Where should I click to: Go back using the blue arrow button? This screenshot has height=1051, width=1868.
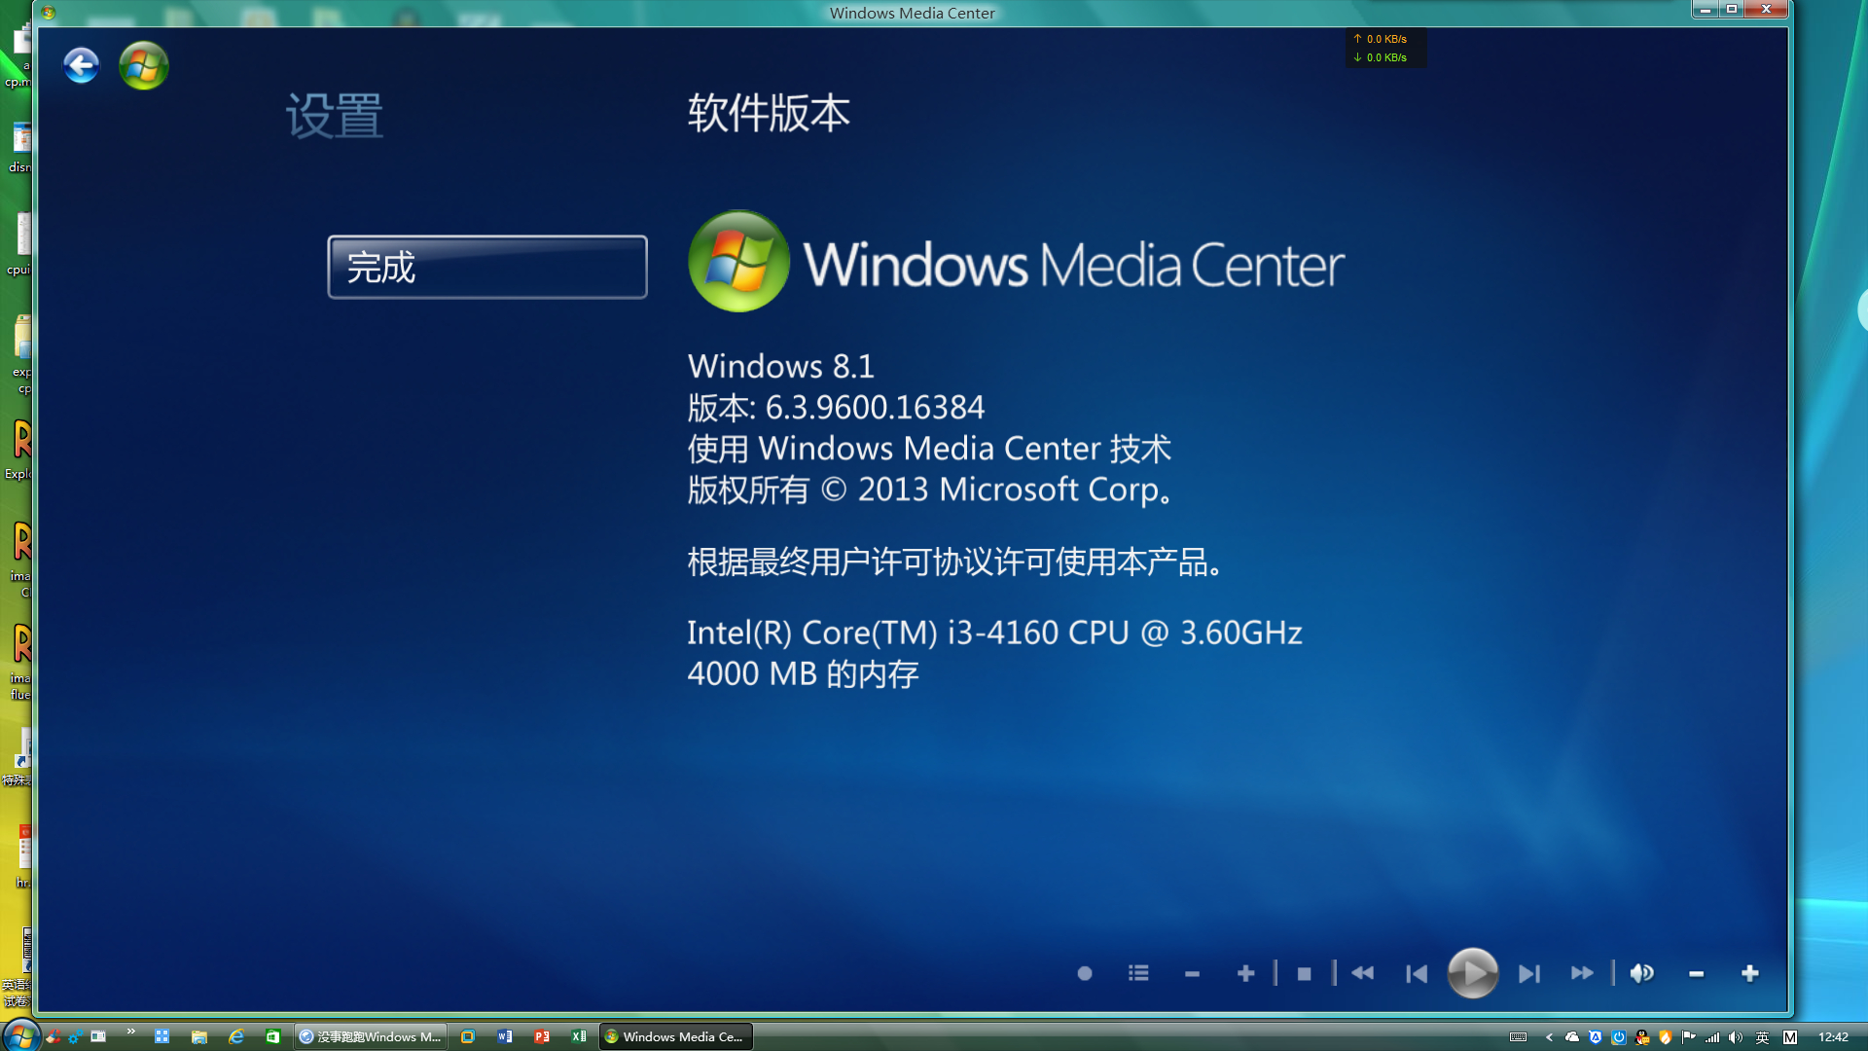[81, 66]
